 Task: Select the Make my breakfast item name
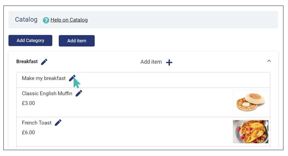[44, 78]
